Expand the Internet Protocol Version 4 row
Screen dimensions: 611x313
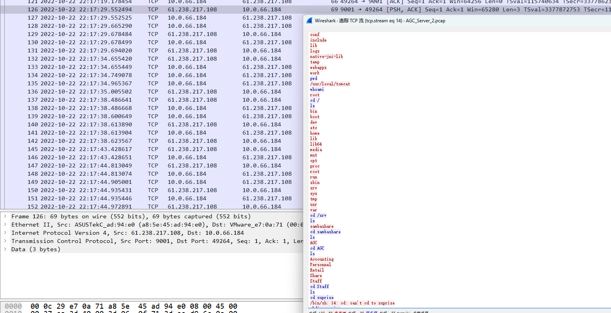click(5, 233)
